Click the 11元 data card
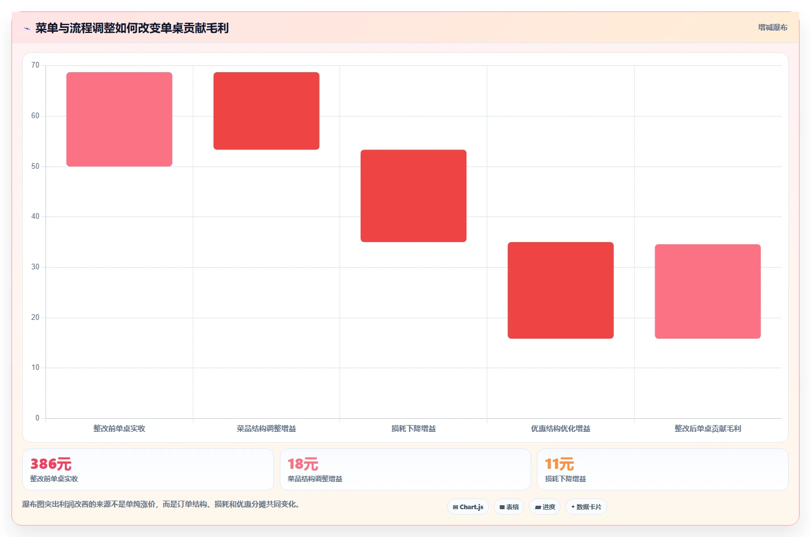811x537 pixels. point(663,469)
